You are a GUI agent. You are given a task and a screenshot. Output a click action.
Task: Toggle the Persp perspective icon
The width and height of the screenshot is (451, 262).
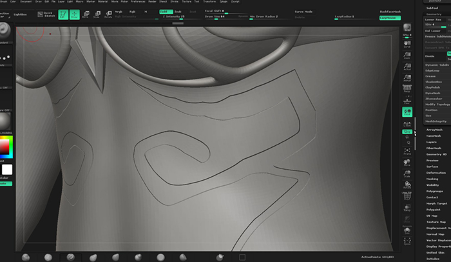click(407, 88)
